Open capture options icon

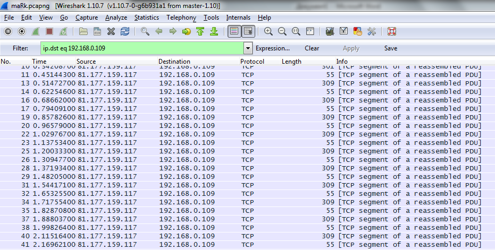click(22, 31)
